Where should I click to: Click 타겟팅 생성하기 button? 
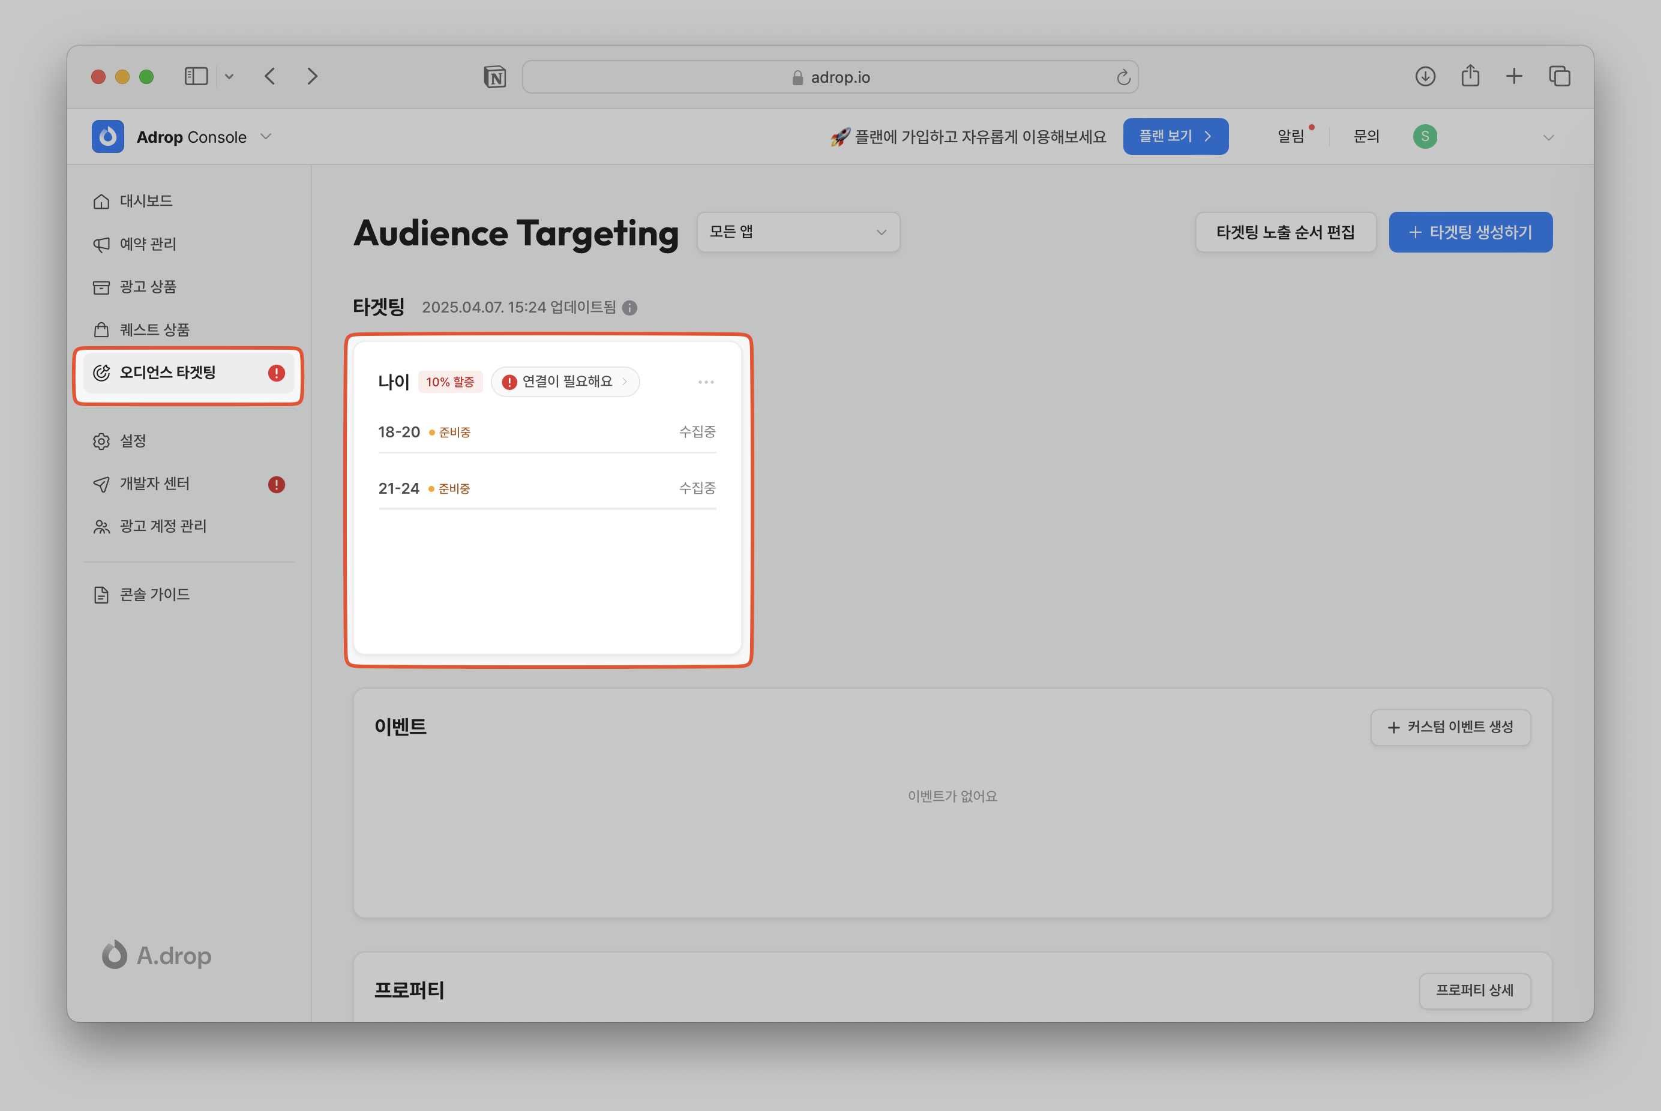(1470, 232)
